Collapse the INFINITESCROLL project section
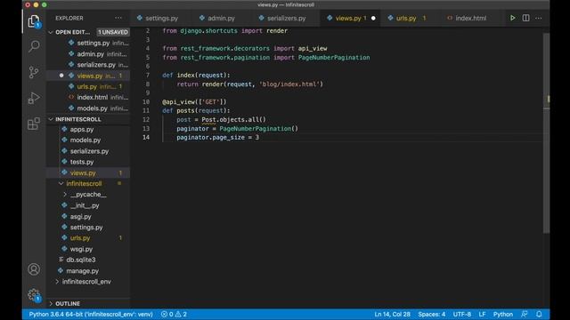570x320 pixels. click(x=51, y=119)
